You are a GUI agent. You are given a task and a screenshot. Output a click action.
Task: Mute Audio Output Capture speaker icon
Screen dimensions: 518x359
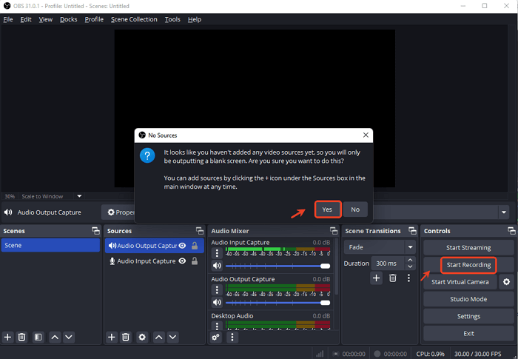pos(217,303)
